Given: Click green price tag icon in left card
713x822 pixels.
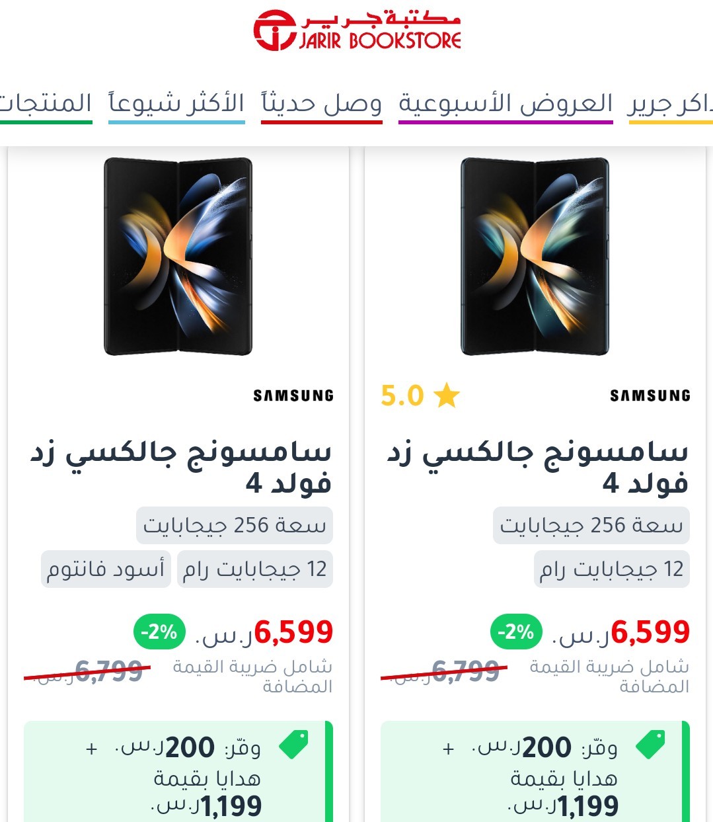Looking at the screenshot, I should click(293, 745).
